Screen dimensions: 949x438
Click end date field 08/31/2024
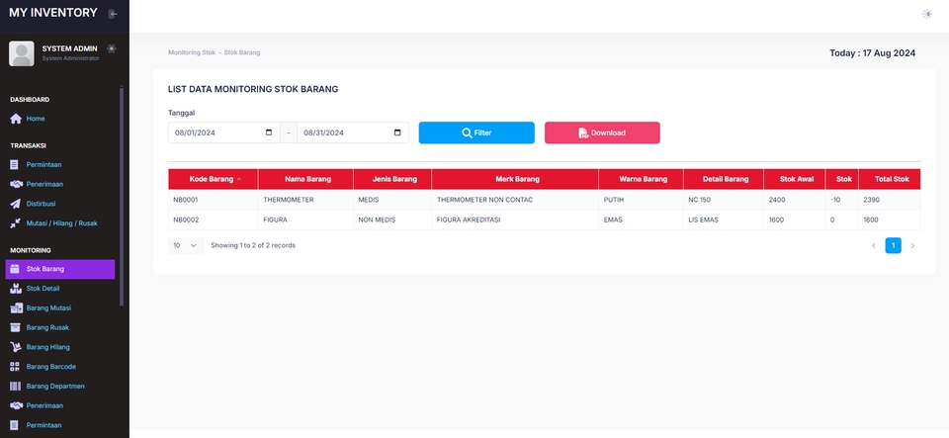[x=353, y=132]
